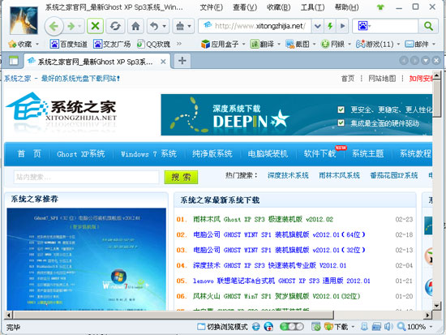Screen dimensions: 446x335
Task: Expand more bookmarks with the chevron
Action: click(x=179, y=44)
